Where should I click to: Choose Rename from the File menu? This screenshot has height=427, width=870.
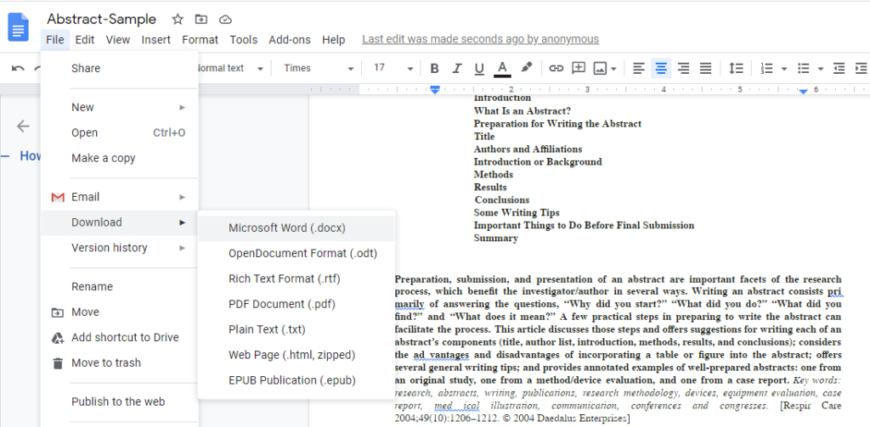point(119,287)
